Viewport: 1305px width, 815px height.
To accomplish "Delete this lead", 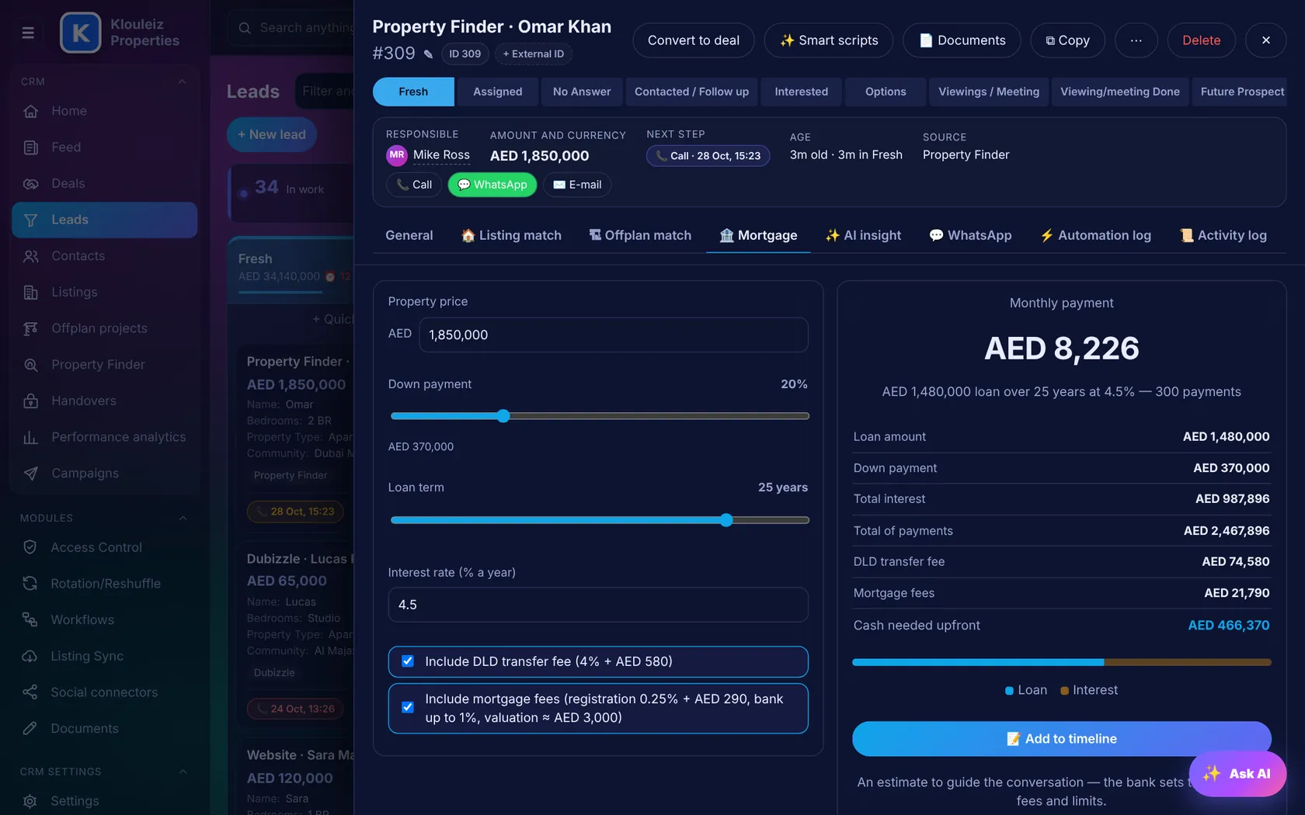I will tap(1201, 40).
